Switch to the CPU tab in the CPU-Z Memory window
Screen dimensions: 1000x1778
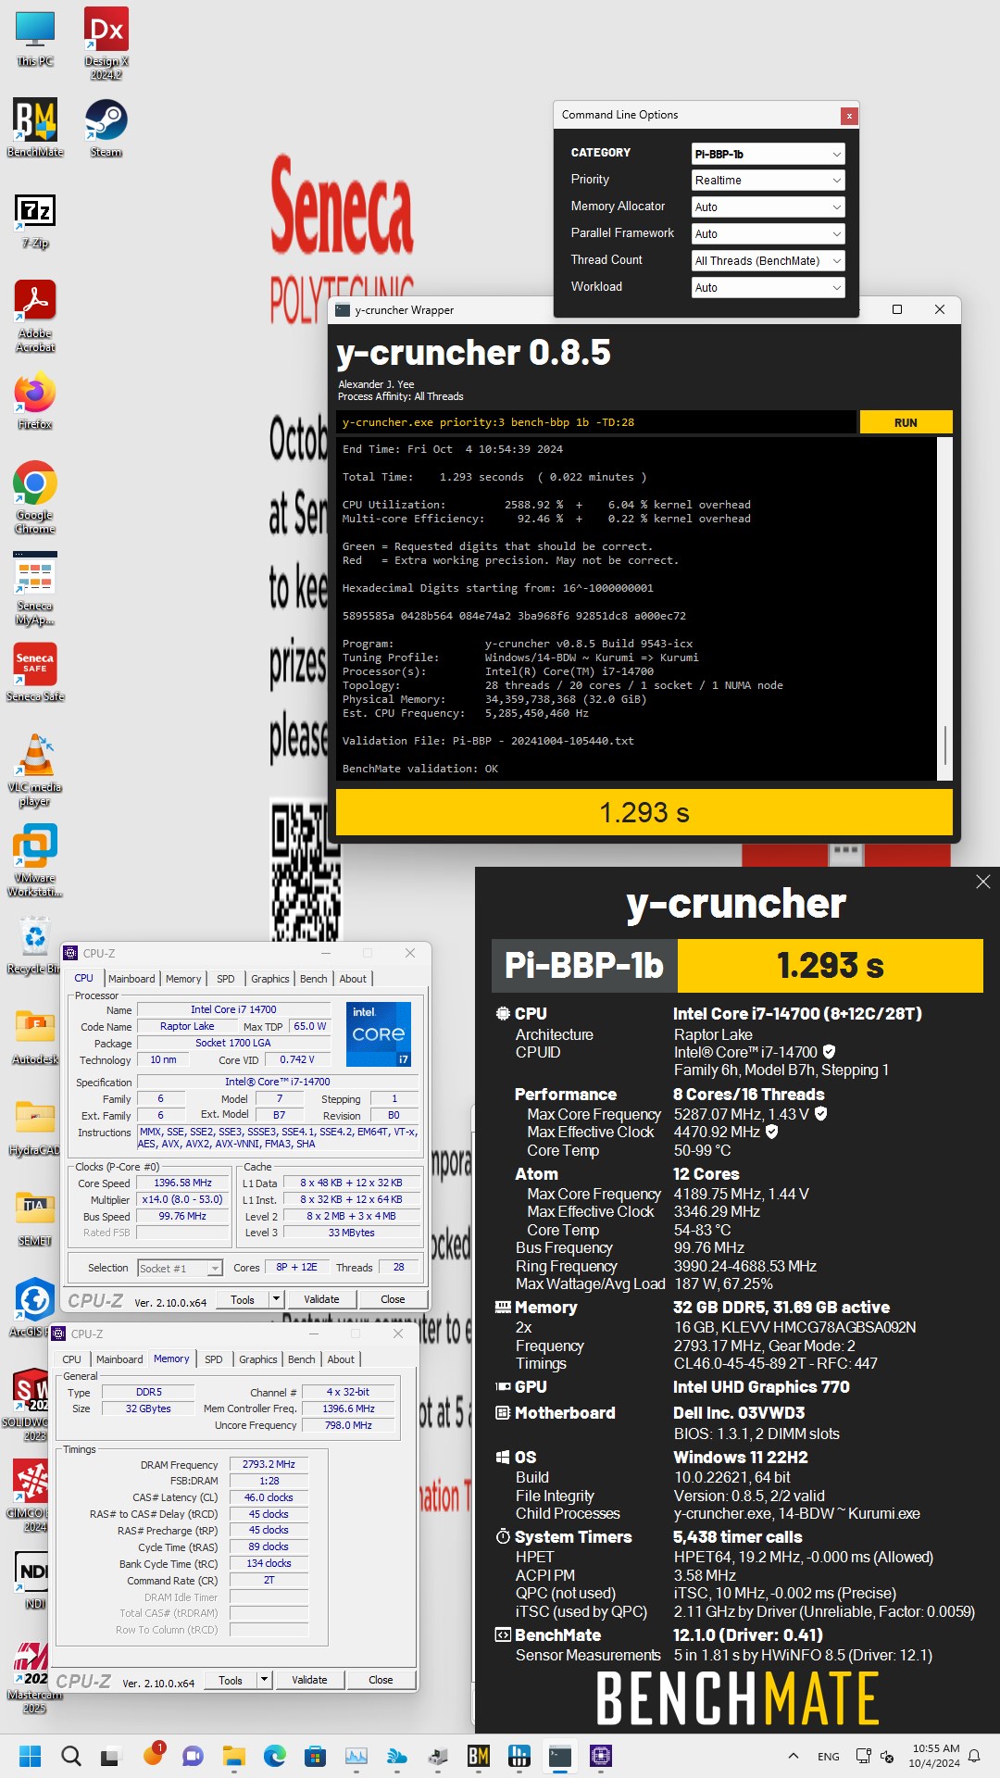(71, 1359)
